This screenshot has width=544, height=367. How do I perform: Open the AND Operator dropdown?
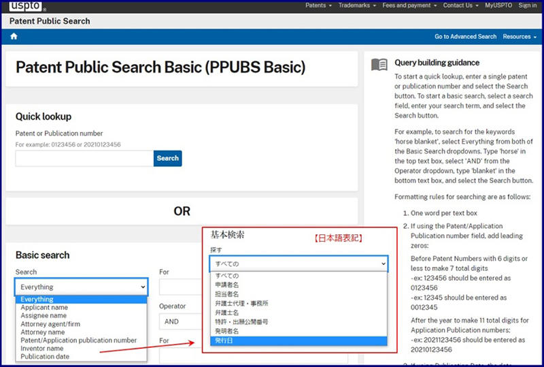[x=180, y=321]
